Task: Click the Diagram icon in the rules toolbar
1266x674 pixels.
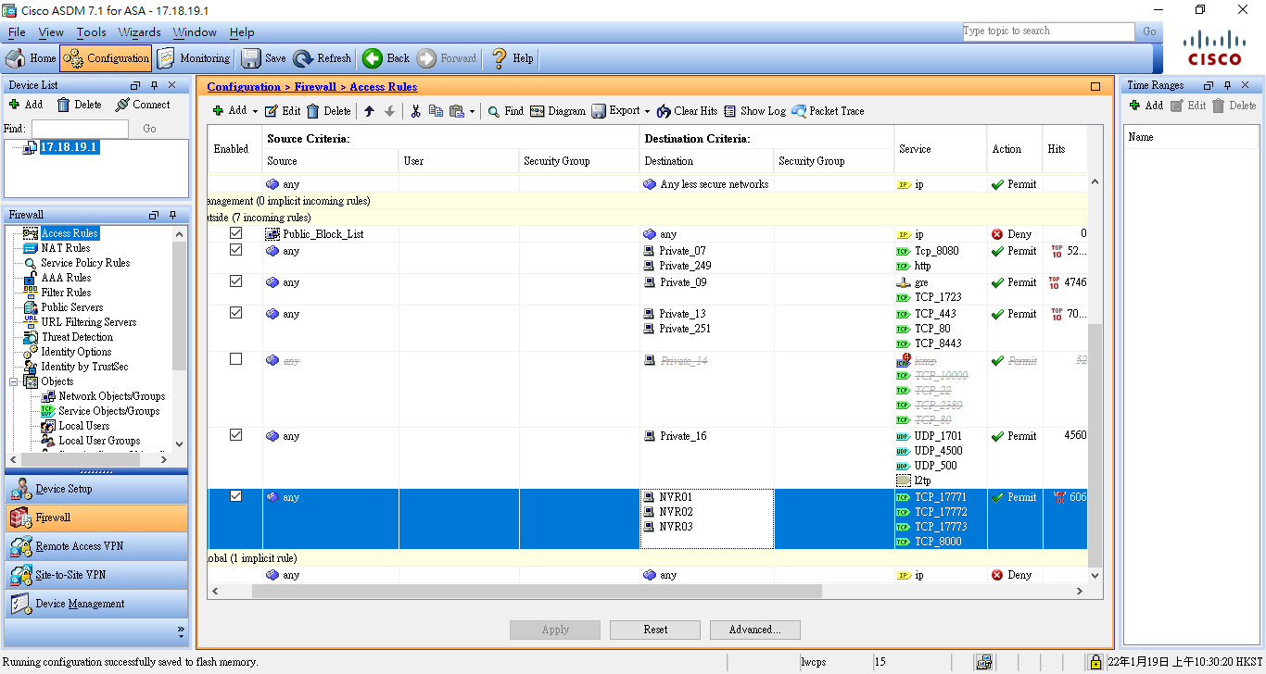Action: [558, 110]
